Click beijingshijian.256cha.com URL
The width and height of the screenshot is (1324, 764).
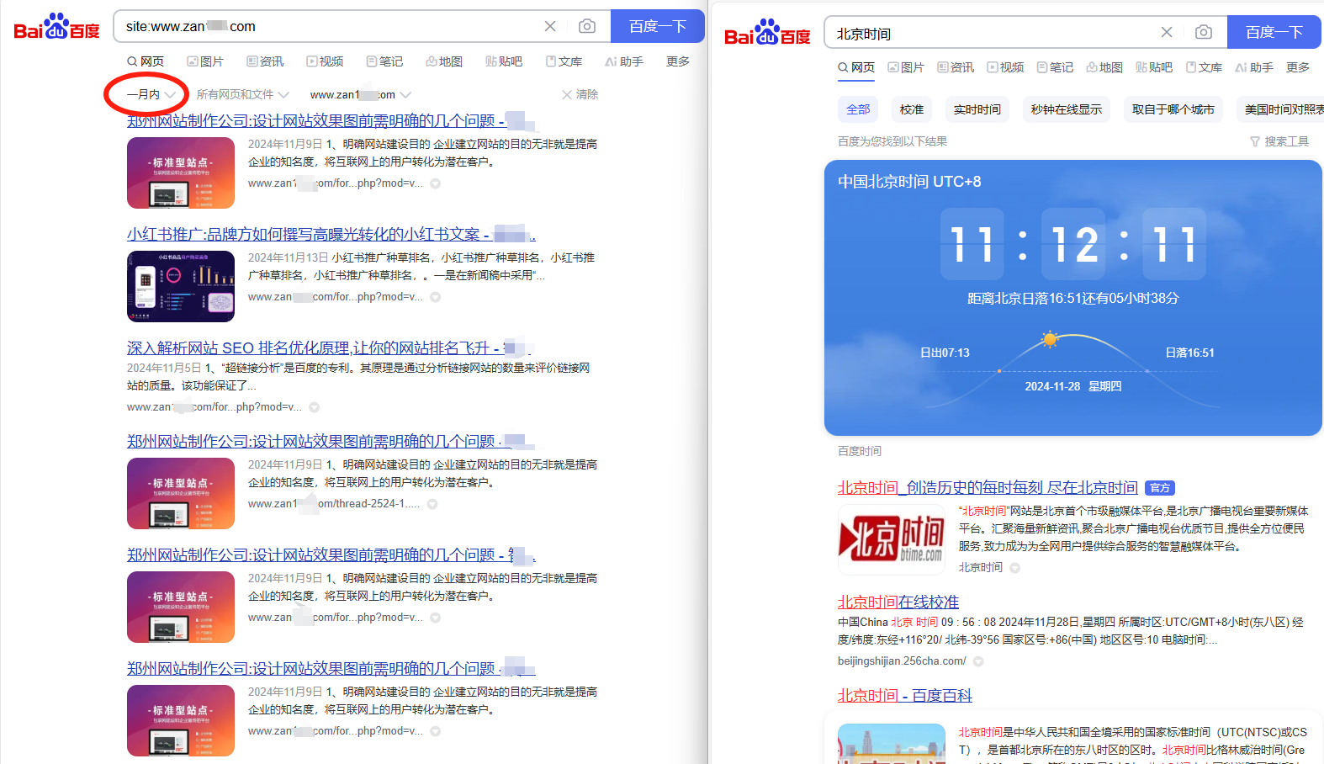(902, 661)
